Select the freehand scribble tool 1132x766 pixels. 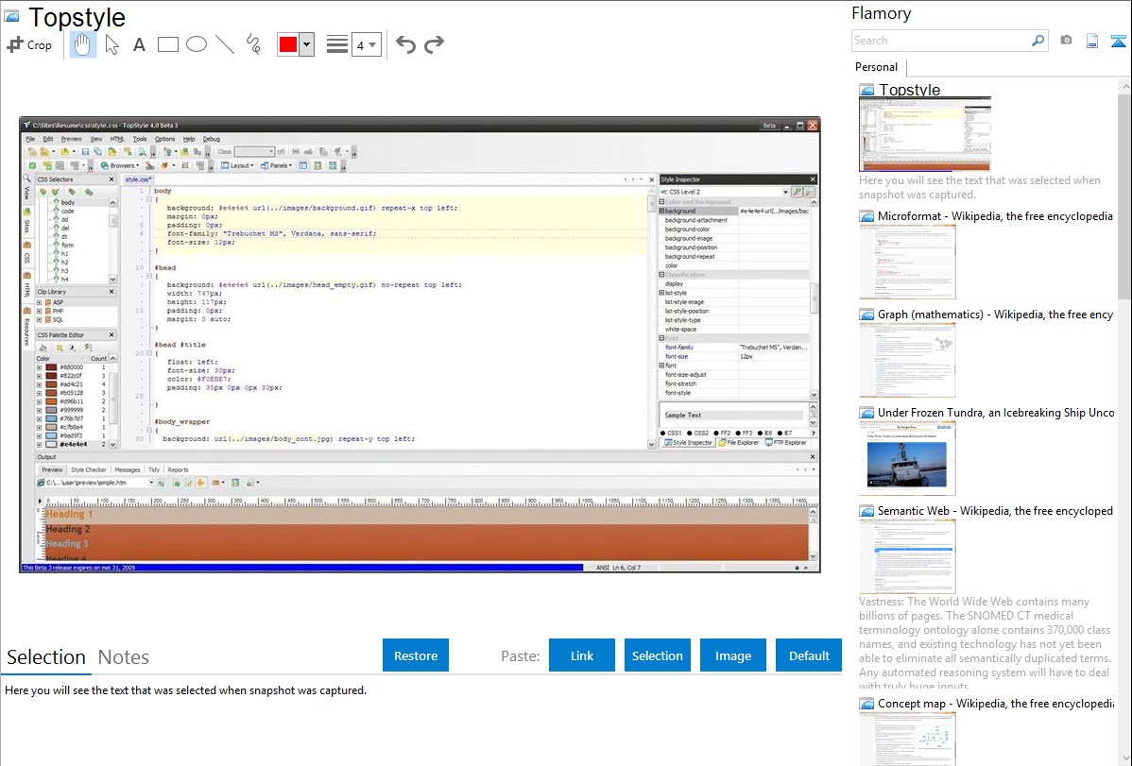coord(253,44)
